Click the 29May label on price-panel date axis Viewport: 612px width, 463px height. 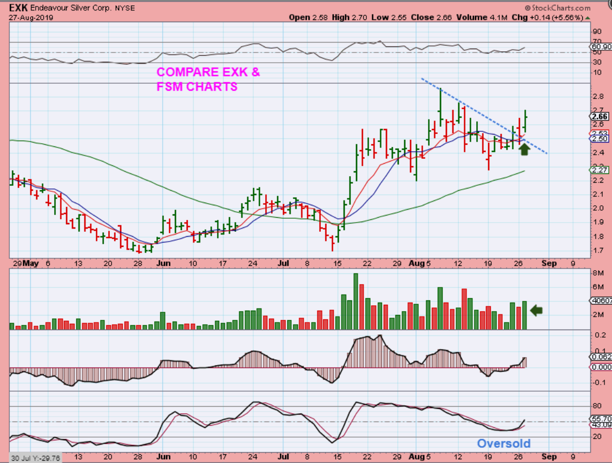click(x=25, y=263)
